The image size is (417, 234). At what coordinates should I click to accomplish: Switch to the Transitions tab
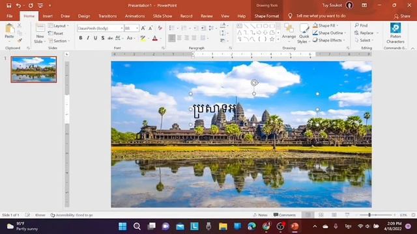coord(108,16)
